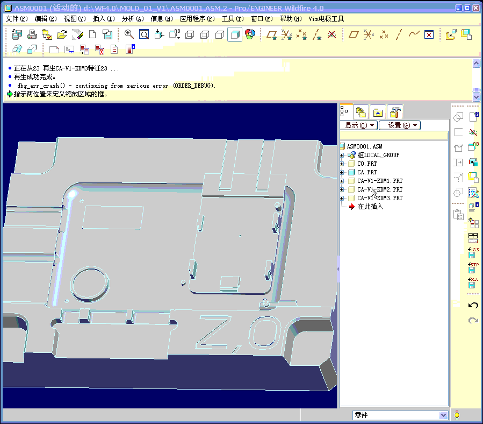Open the File menu (文件)
This screenshot has height=424, width=483.
tap(17, 19)
